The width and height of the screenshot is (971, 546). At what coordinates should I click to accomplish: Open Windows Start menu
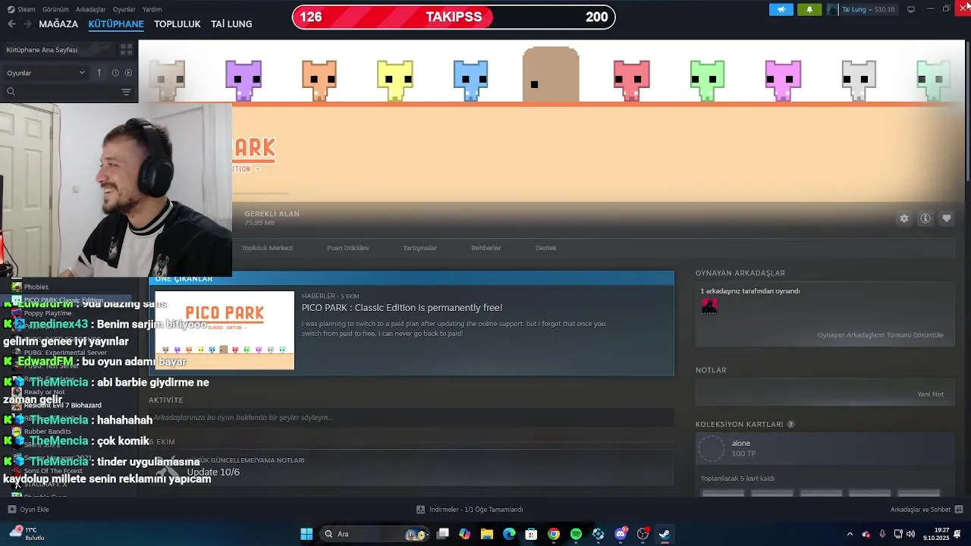click(x=306, y=534)
